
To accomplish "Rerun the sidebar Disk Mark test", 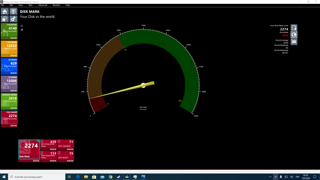I will [x=14, y=126].
